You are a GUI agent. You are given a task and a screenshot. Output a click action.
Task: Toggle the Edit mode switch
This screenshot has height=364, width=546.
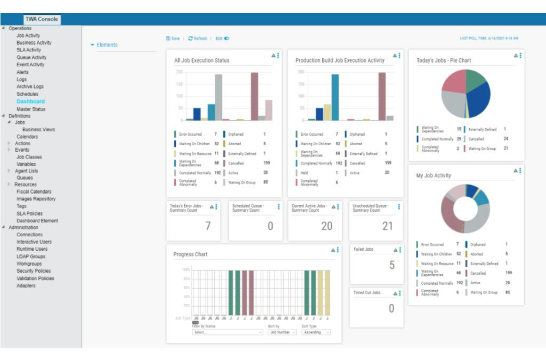point(227,38)
